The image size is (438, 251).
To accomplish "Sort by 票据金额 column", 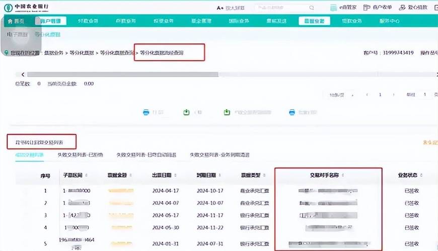I will pyautogui.click(x=130, y=175).
